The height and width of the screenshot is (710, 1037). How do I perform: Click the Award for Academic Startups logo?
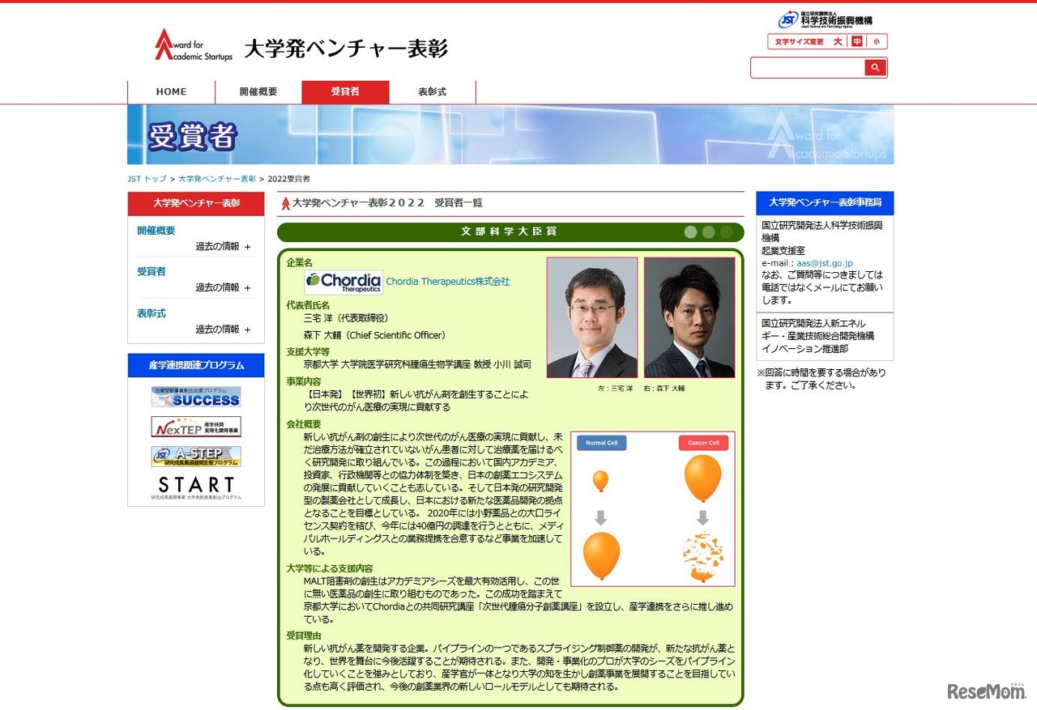tap(193, 45)
